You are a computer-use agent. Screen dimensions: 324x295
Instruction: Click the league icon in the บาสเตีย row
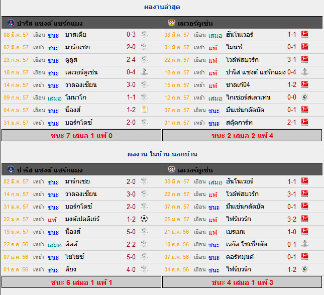pyautogui.click(x=144, y=34)
